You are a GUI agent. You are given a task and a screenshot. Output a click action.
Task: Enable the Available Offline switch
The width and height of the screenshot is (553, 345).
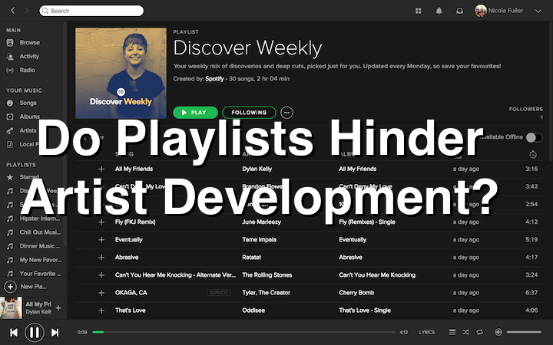pyautogui.click(x=534, y=137)
